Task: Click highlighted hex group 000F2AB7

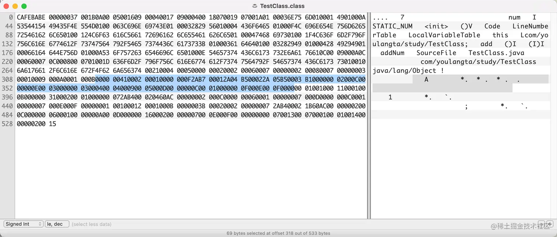Action: pos(191,79)
